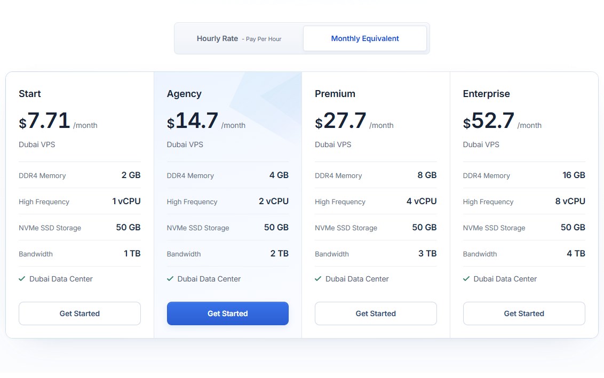
Task: Click the 1 vCPU value
Action: point(126,202)
